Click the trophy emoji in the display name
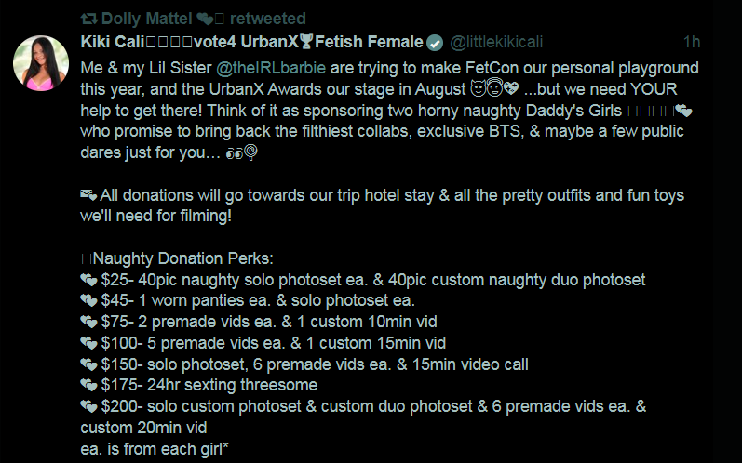The height and width of the screenshot is (463, 742). (306, 42)
